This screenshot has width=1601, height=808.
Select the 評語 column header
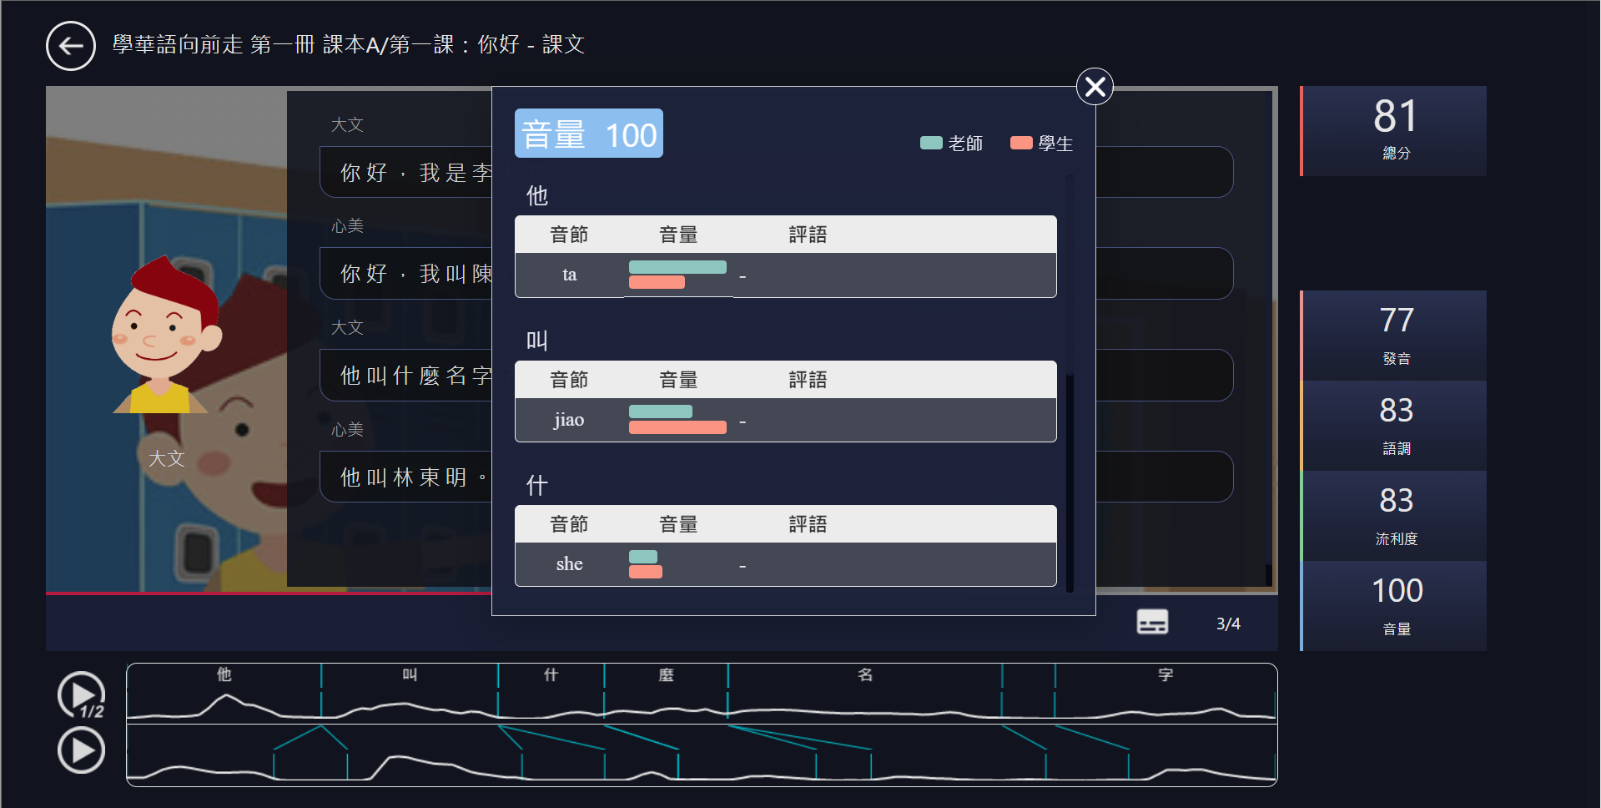click(x=807, y=235)
